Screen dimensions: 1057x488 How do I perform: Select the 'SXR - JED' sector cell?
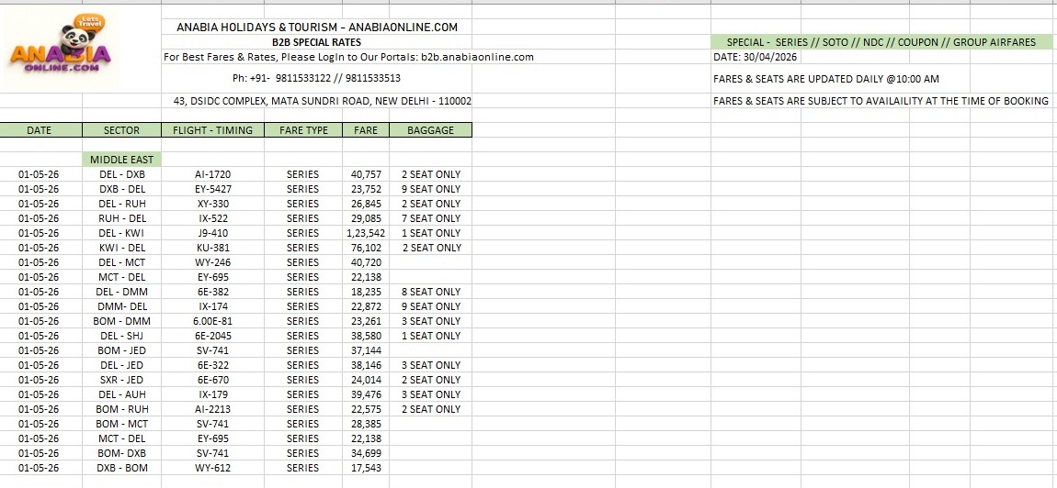click(x=122, y=381)
